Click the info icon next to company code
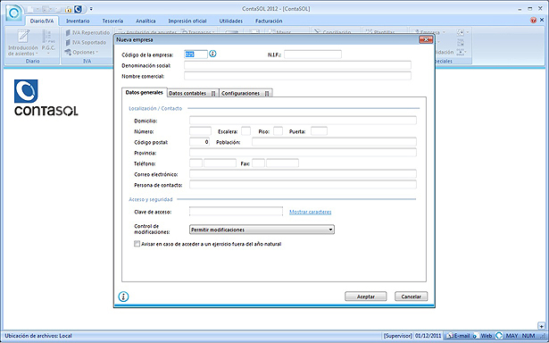The width and height of the screenshot is (549, 343). (x=212, y=54)
